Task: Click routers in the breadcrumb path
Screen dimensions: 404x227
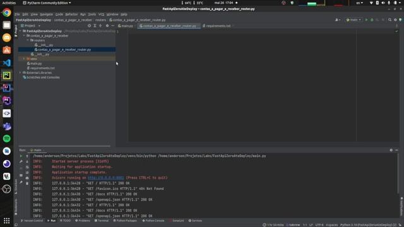Action: point(100,20)
